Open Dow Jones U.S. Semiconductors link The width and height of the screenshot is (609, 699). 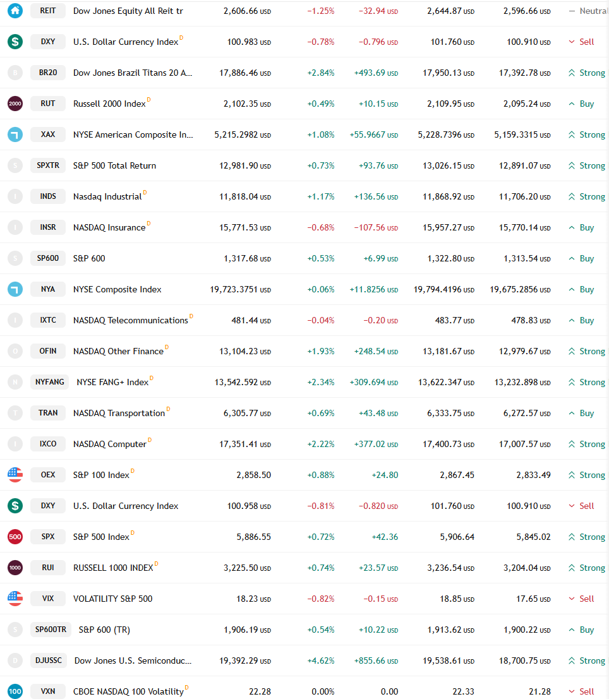tap(133, 660)
